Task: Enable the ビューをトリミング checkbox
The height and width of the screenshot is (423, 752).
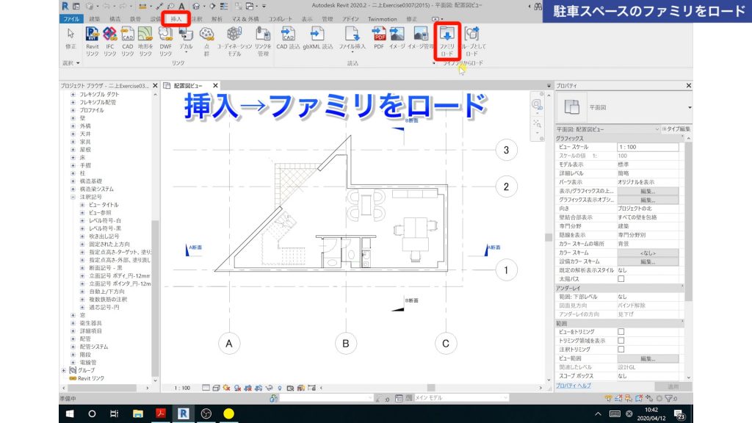Action: [621, 331]
